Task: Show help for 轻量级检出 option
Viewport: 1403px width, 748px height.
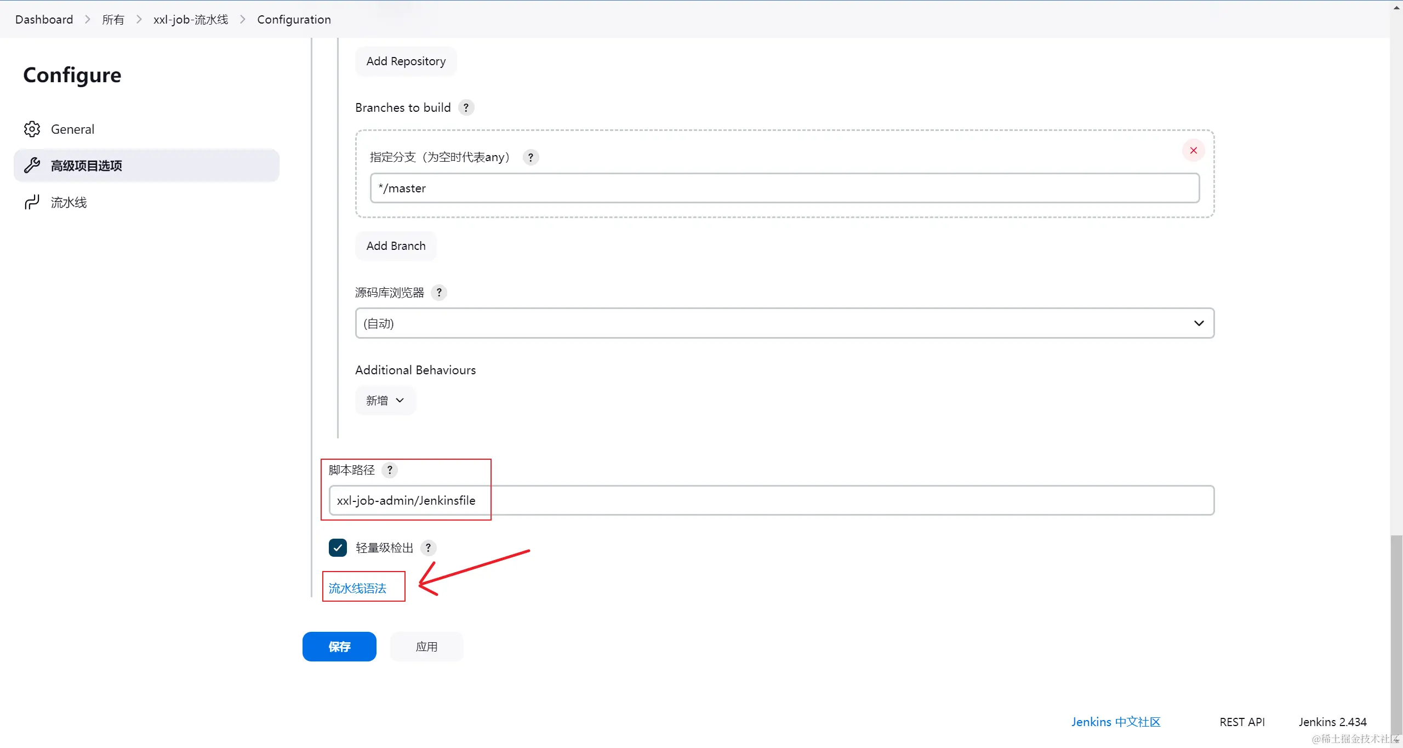Action: click(428, 547)
